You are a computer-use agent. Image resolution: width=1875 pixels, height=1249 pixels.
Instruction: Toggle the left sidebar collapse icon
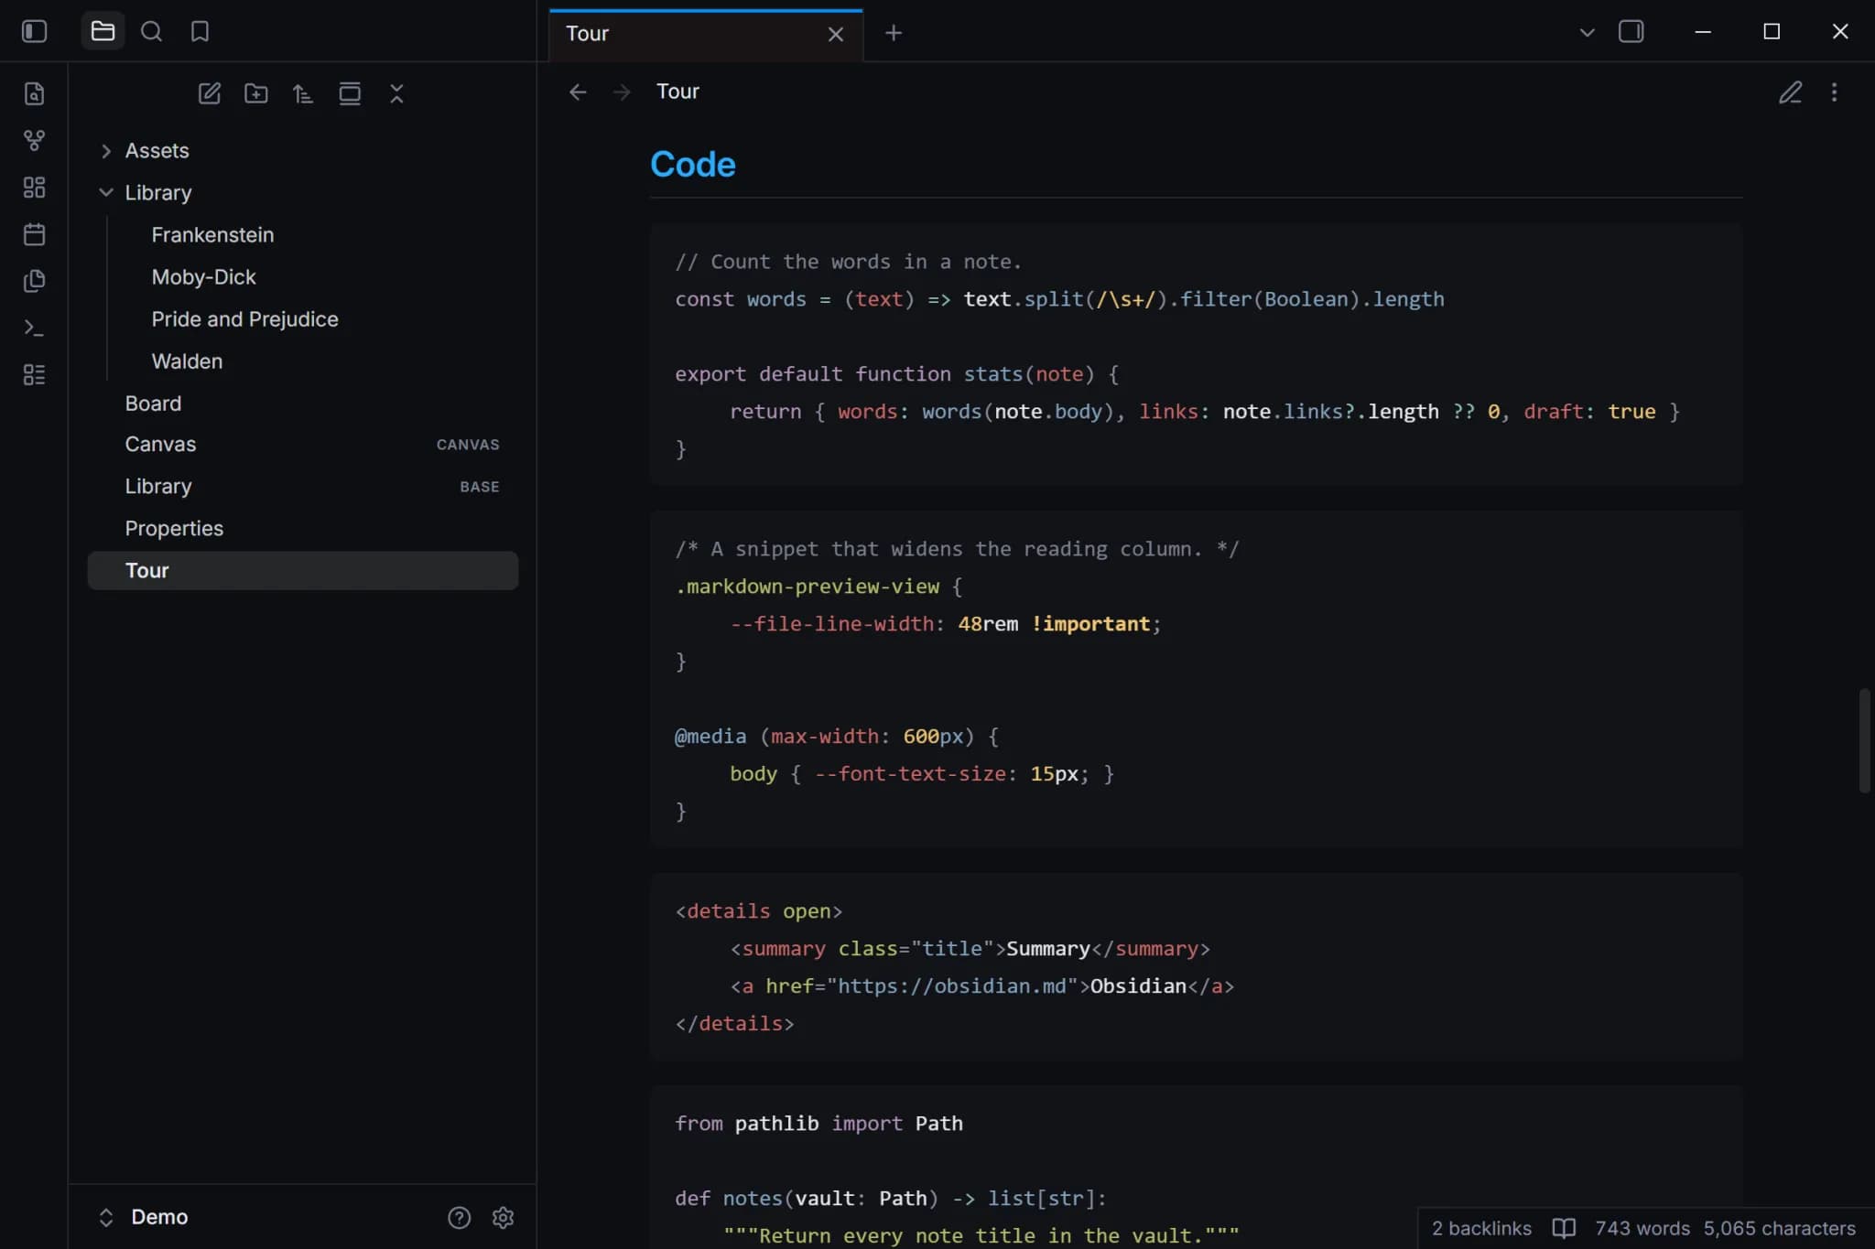coord(34,31)
